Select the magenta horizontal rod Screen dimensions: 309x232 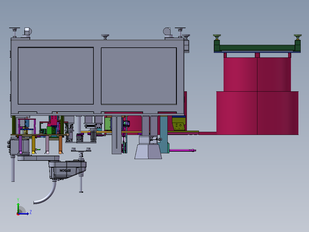(x=183, y=150)
